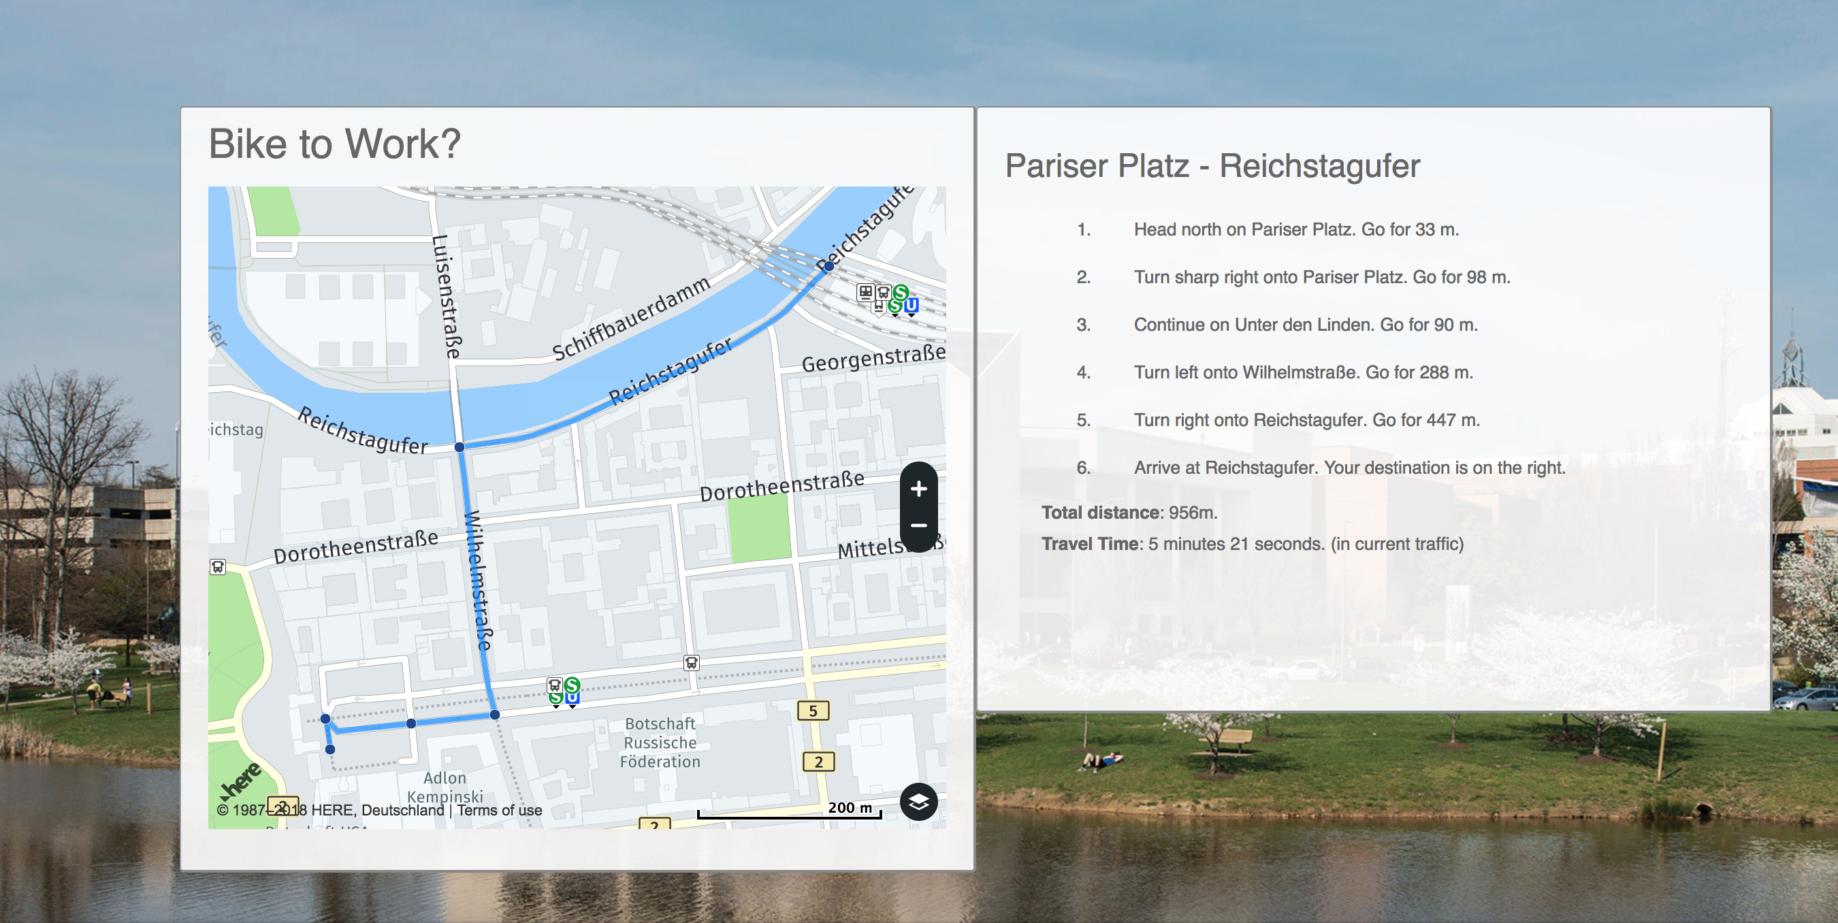Click the route end marker at Reichstagufer bridge

coord(828,266)
